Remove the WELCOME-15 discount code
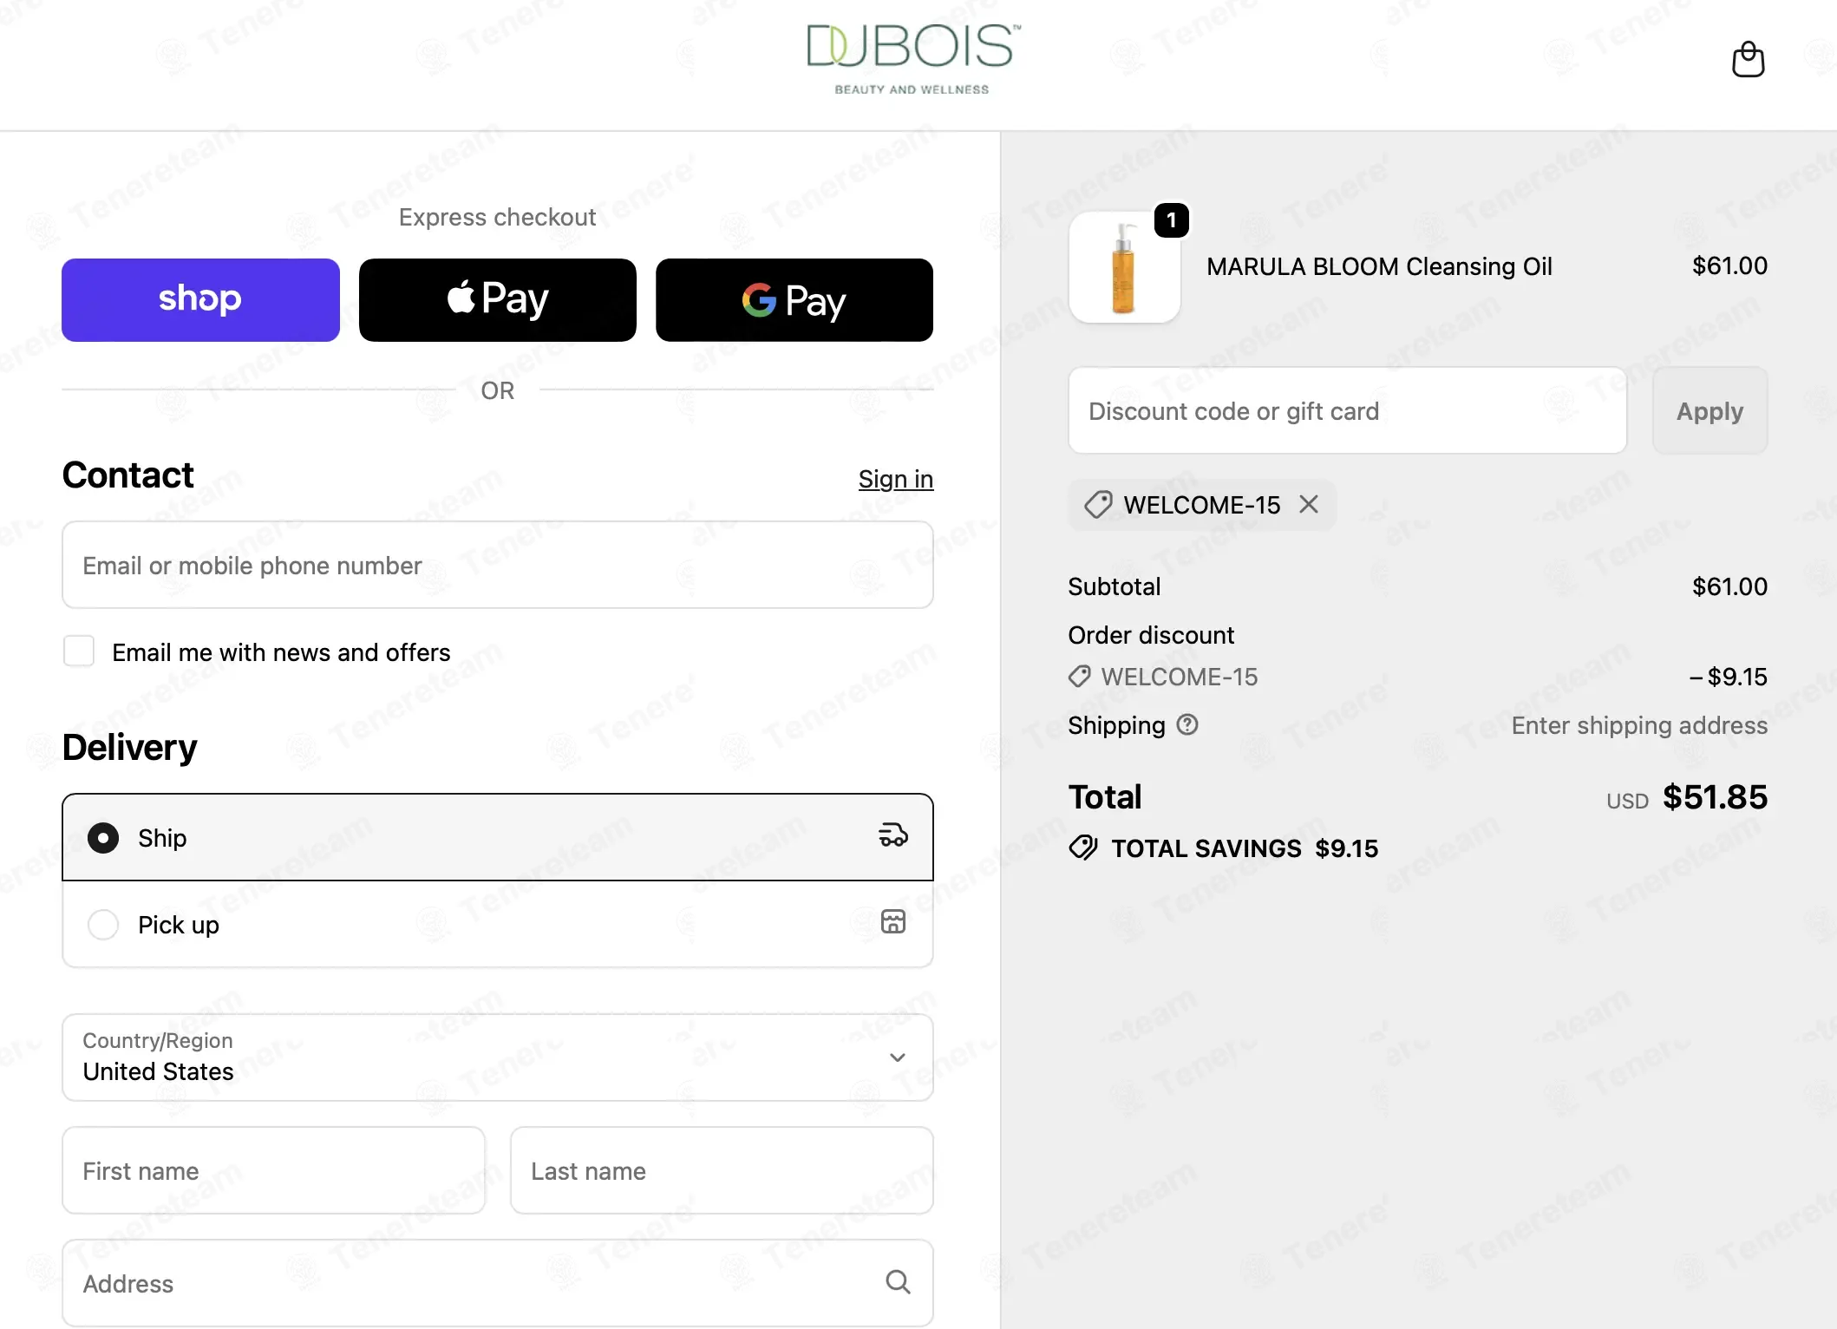Screen dimensions: 1837x1329 pyautogui.click(x=1309, y=504)
